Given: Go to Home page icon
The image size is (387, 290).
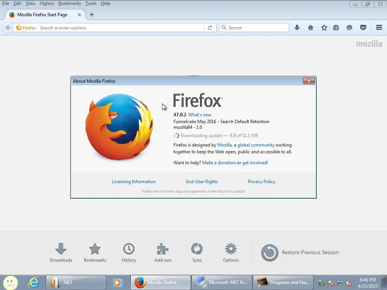Looking at the screenshot, I should pos(311,28).
